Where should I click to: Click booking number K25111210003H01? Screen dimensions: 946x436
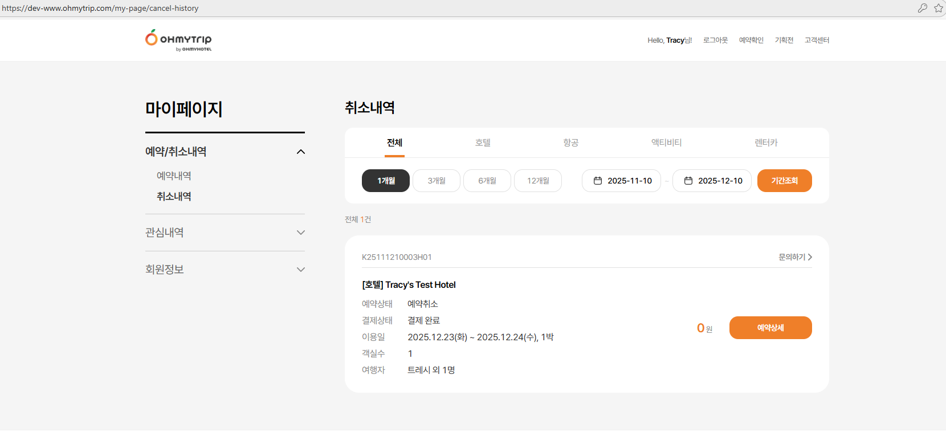397,257
